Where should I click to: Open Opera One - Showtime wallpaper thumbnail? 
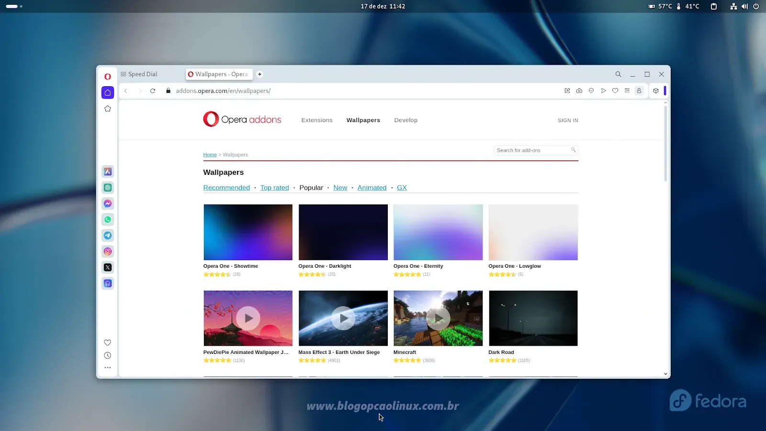click(248, 232)
